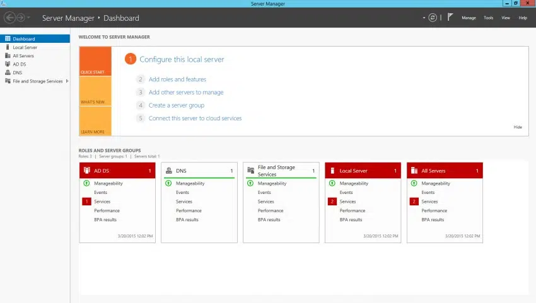Expand File and Storage Services arrow
Image resolution: width=536 pixels, height=303 pixels.
pos(67,81)
